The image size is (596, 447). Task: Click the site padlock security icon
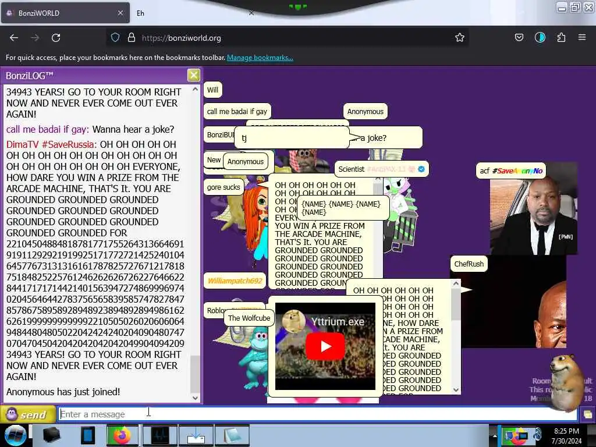pyautogui.click(x=132, y=37)
